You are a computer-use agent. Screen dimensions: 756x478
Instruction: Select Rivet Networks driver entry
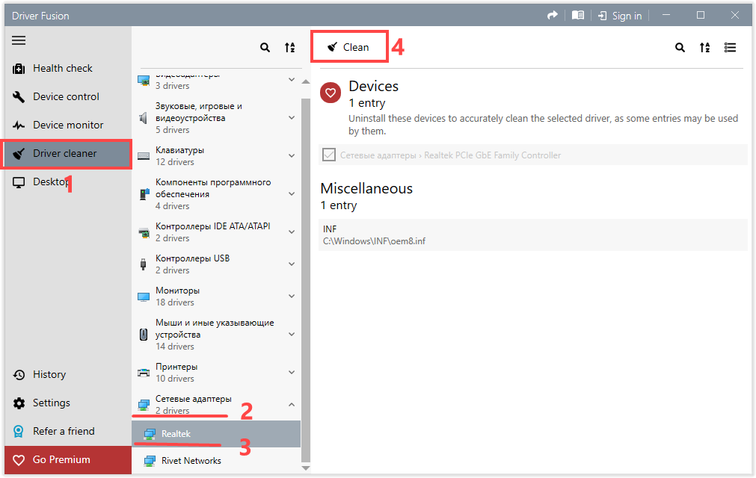191,461
